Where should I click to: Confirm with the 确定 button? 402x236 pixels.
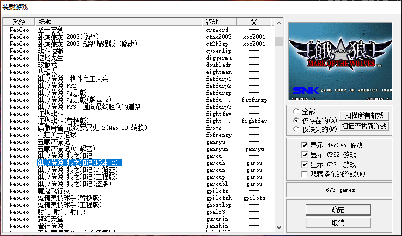pos(338,210)
